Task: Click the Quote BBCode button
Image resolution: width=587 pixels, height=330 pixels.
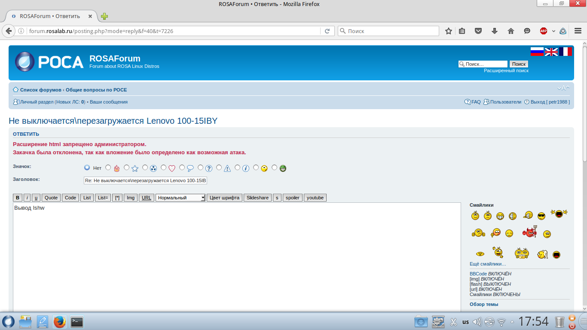Action: (x=51, y=198)
